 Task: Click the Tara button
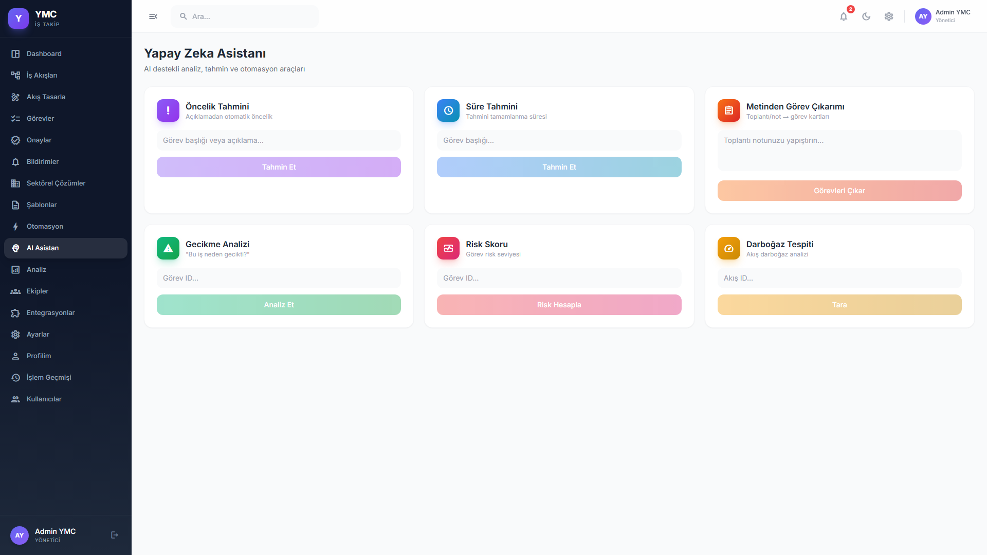[x=839, y=305]
